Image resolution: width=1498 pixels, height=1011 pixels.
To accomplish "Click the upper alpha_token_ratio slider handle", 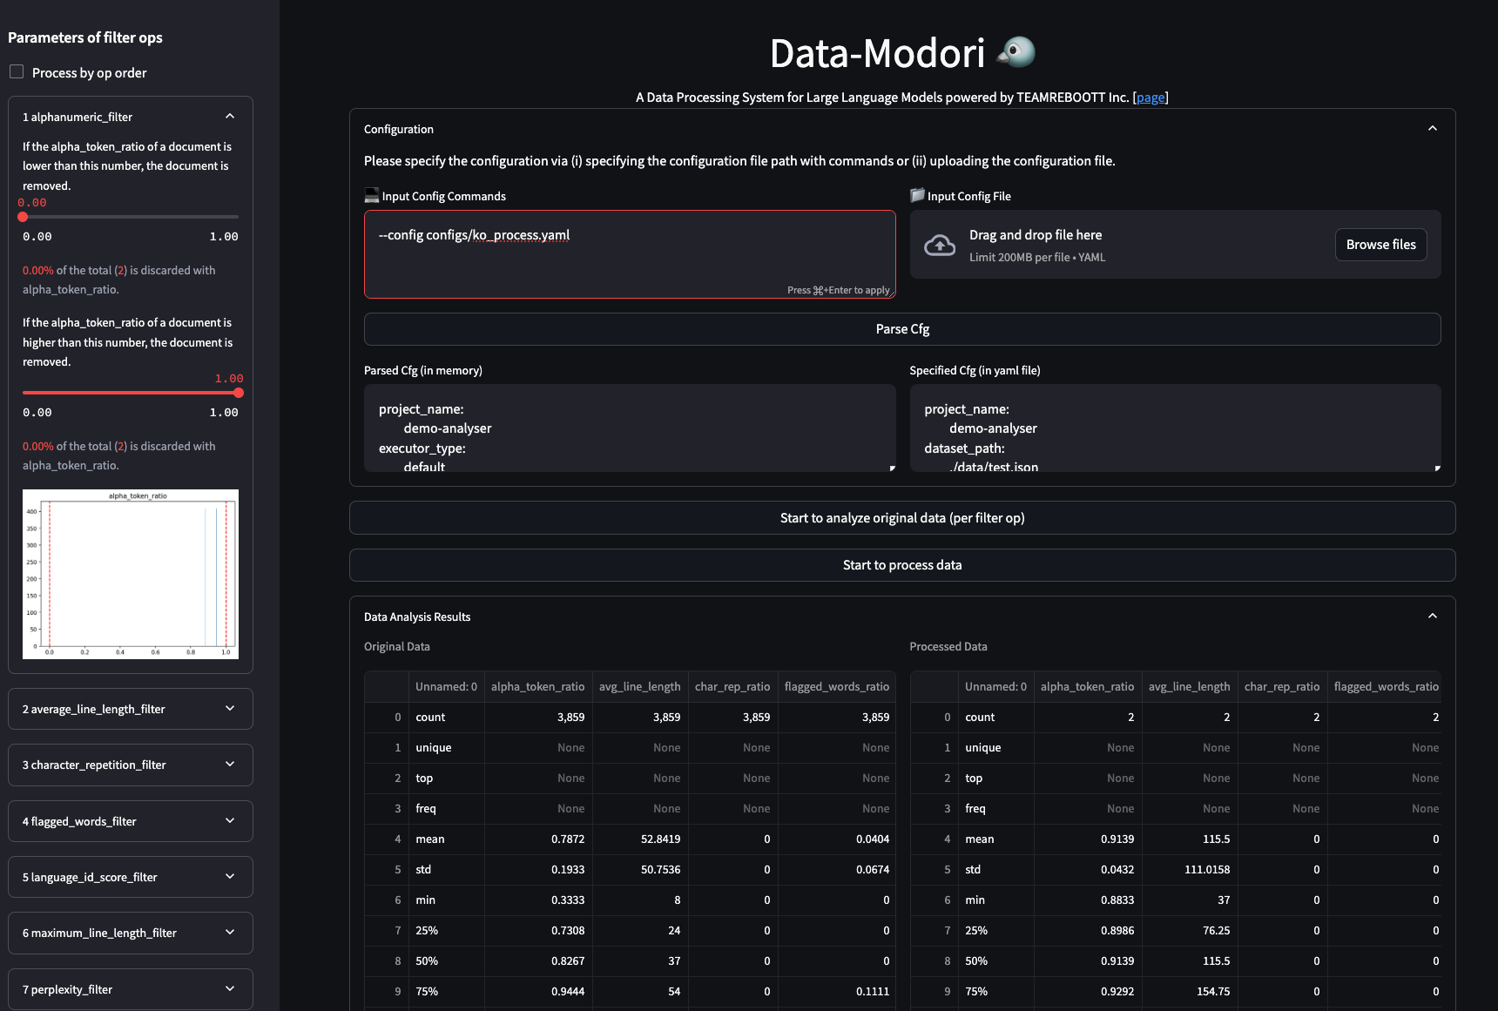I will [239, 393].
